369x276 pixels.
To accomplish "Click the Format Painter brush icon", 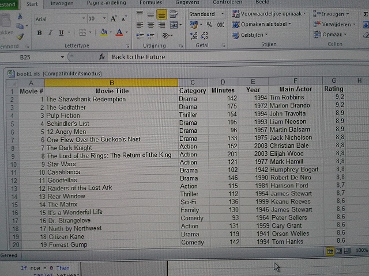I will [x=20, y=36].
